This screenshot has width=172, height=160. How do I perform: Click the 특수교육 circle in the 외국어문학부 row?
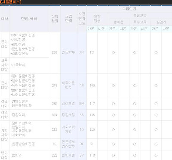135,86
